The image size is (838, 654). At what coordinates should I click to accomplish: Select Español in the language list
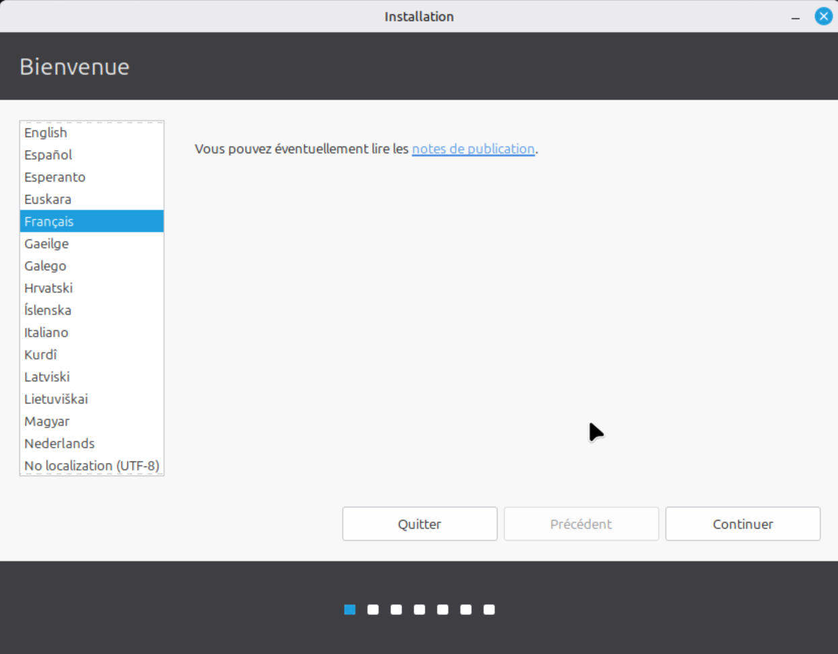tap(92, 155)
